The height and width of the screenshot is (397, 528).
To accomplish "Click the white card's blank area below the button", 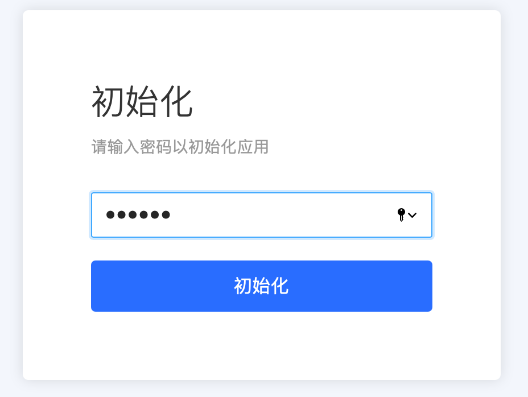I will (x=262, y=345).
